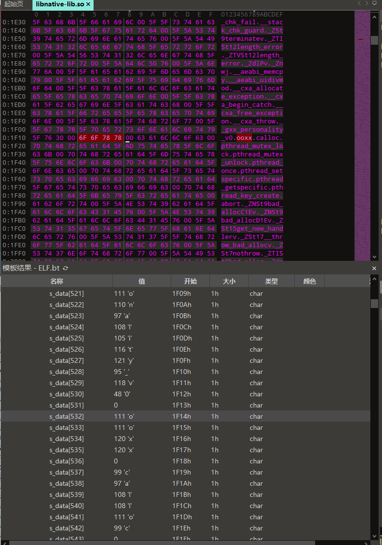Click the mini-map overview strip beside hex view
This screenshot has width=382, height=545.
362,136
